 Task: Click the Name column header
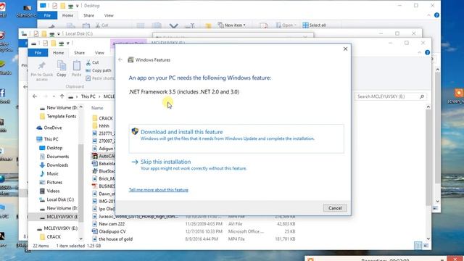(x=97, y=108)
